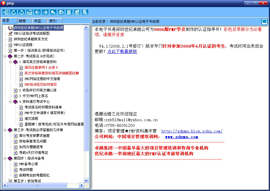
Task: Collapse the 第四步:培训与备考 node
Action: point(5,158)
